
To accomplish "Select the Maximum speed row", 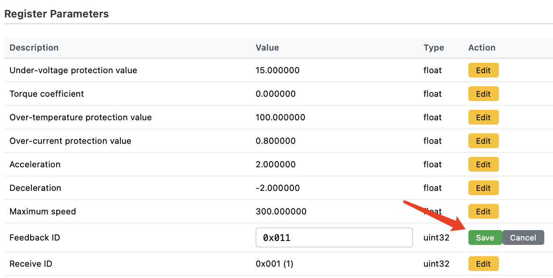I will [42, 211].
